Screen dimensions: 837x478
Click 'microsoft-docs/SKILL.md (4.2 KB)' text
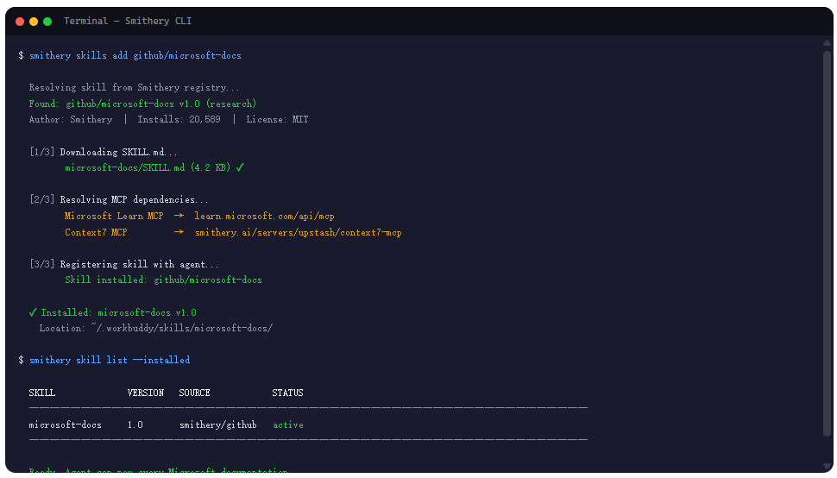[x=148, y=167]
